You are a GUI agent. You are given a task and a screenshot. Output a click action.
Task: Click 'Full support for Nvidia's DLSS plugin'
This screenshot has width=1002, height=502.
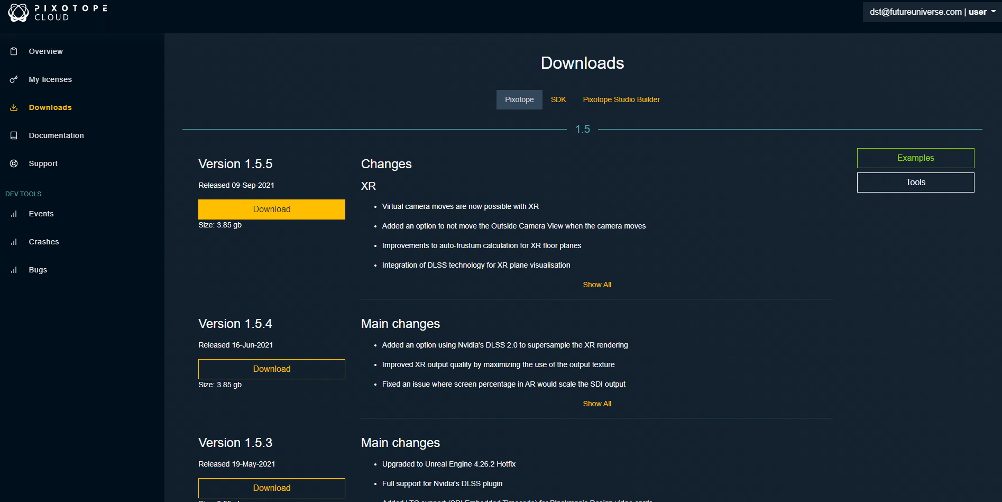(442, 483)
